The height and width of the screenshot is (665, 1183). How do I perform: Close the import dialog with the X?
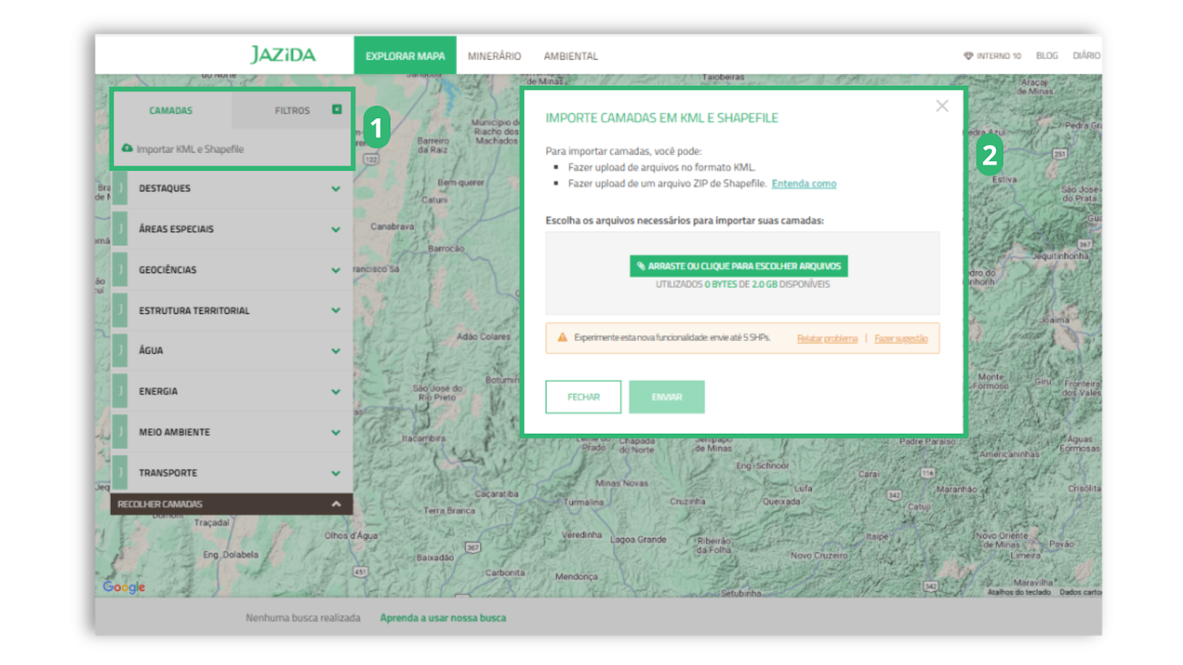[x=941, y=106]
